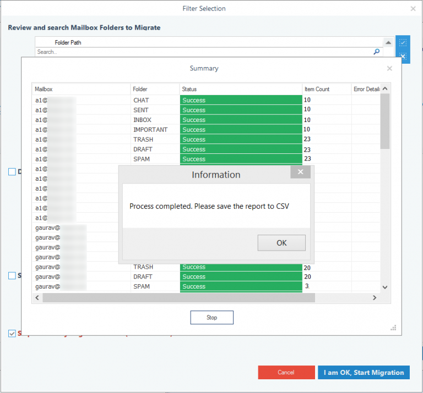Click the folder path Search field
Viewport: 423px width, 393px height.
204,52
